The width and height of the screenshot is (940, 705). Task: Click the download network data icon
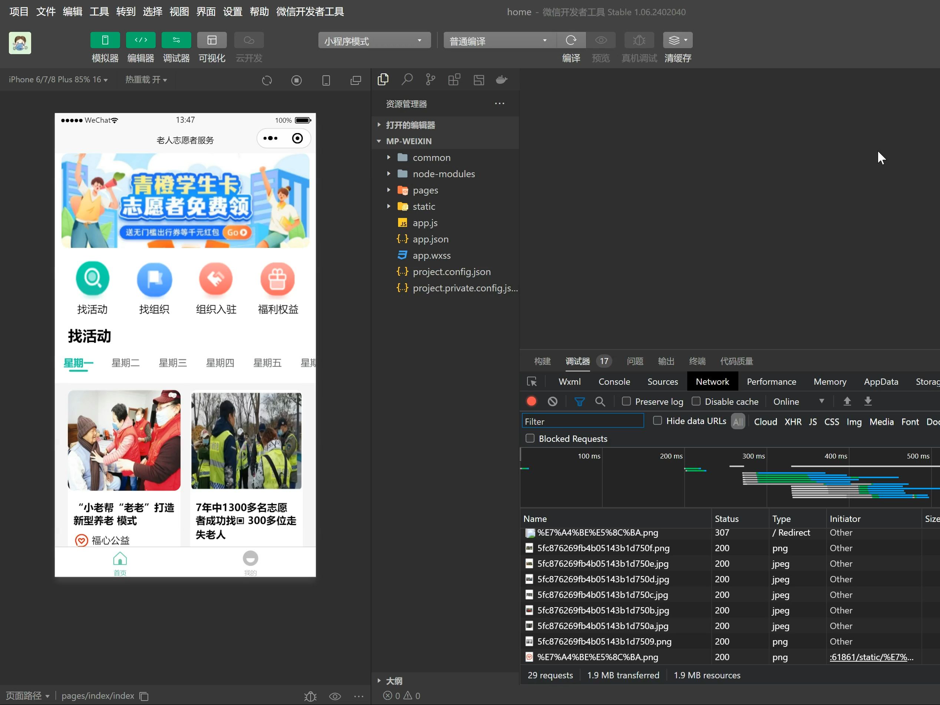[x=868, y=401]
